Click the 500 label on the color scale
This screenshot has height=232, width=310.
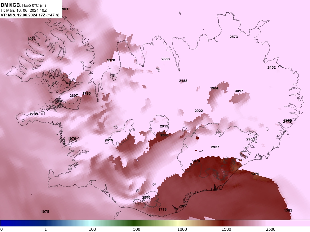(x=137, y=229)
